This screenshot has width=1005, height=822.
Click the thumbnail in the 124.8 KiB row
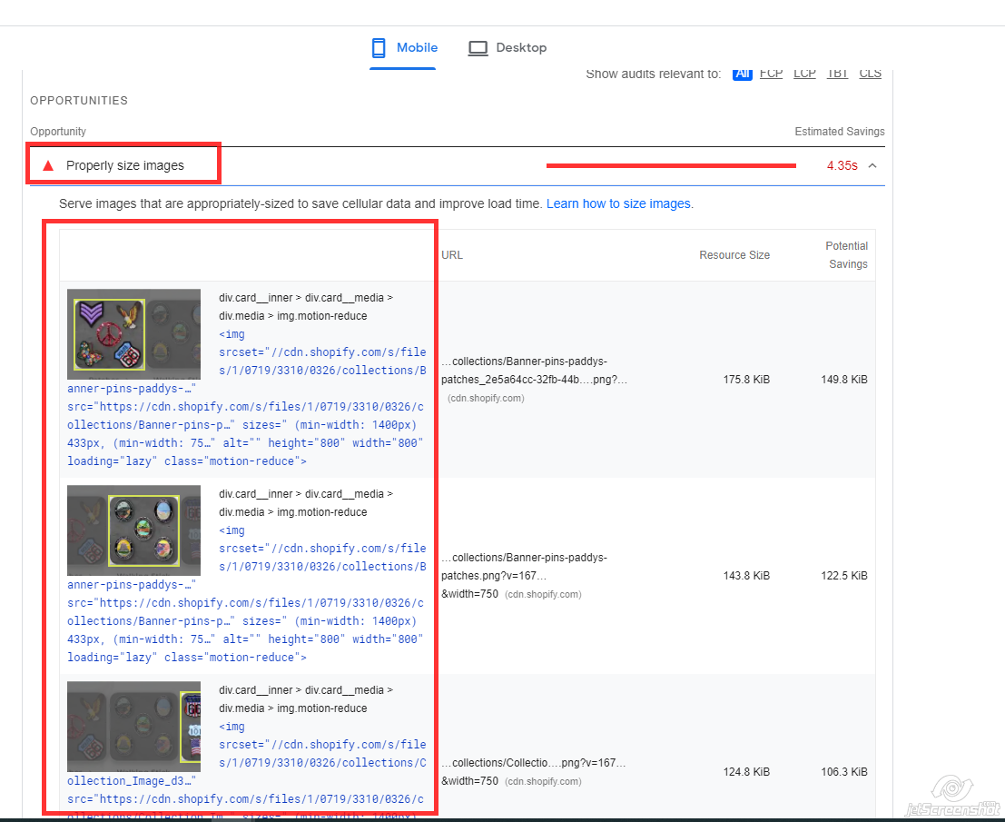(x=133, y=727)
